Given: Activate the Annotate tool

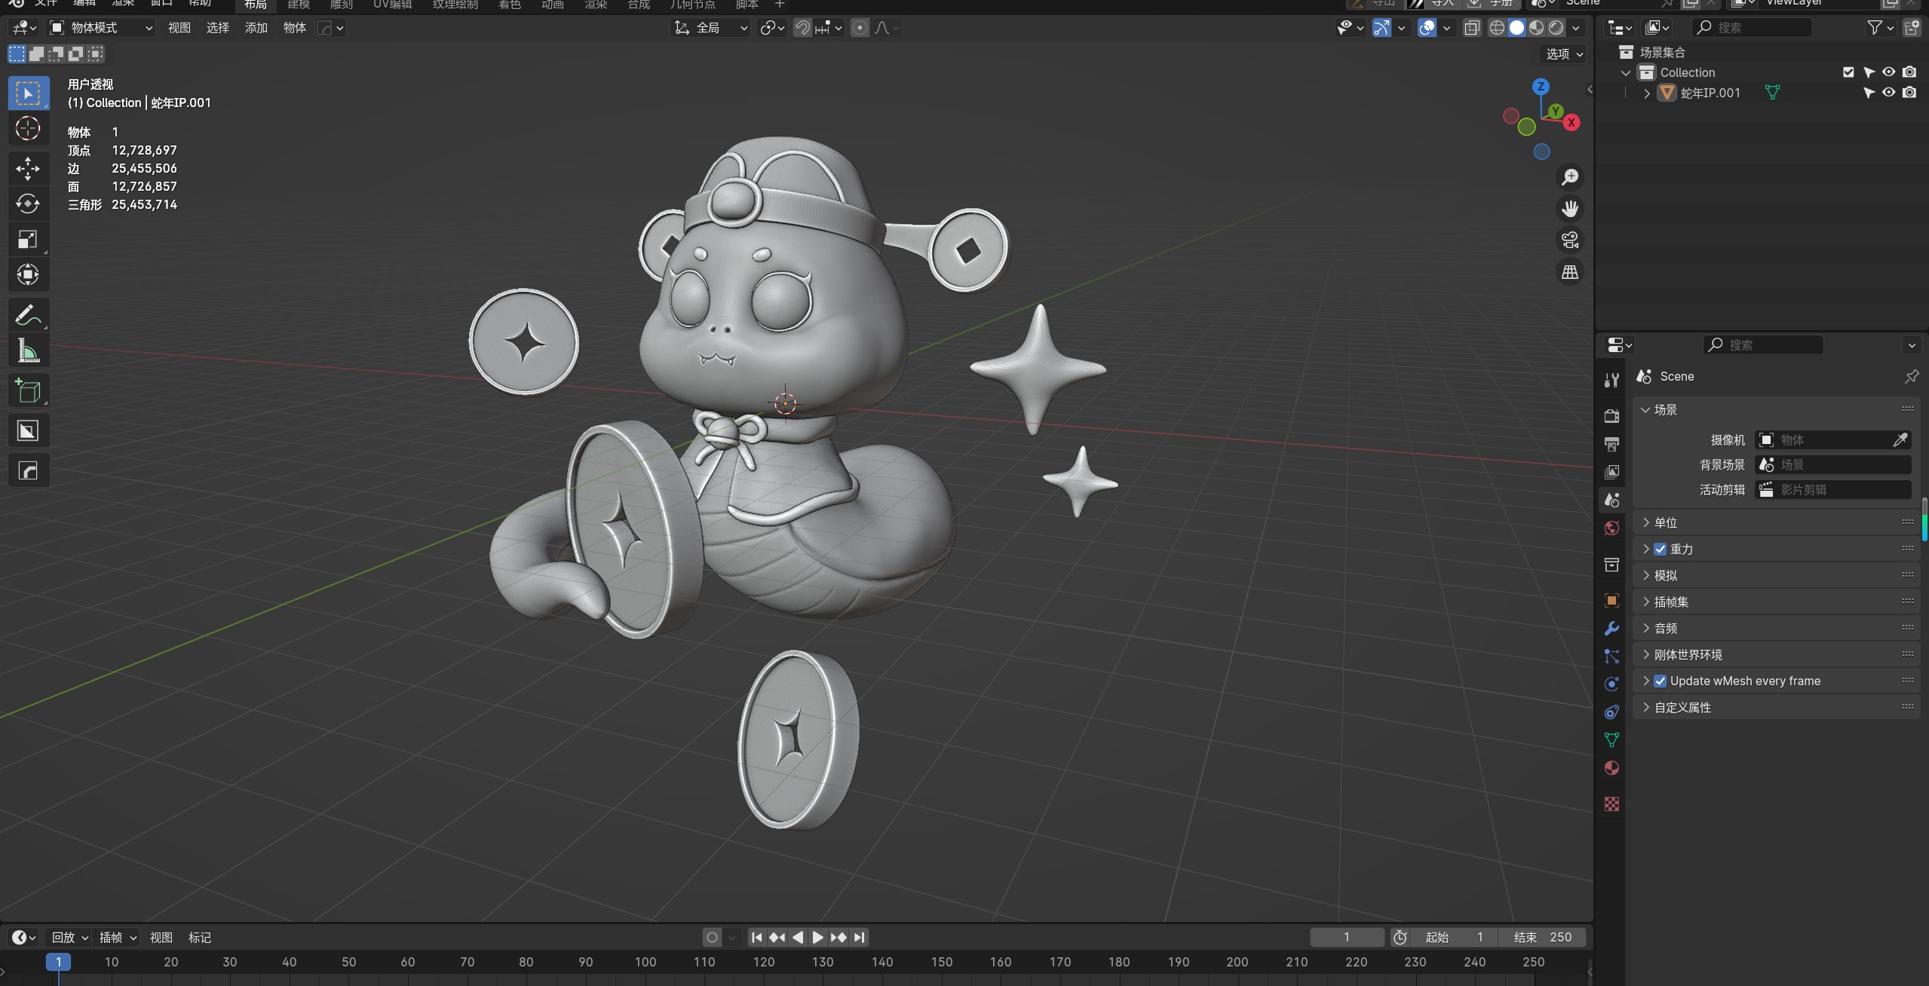Looking at the screenshot, I should point(28,314).
